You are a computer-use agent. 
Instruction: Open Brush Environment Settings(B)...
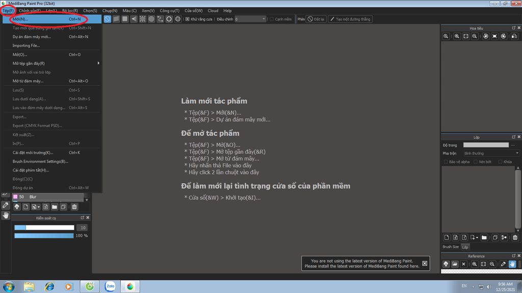point(51,161)
